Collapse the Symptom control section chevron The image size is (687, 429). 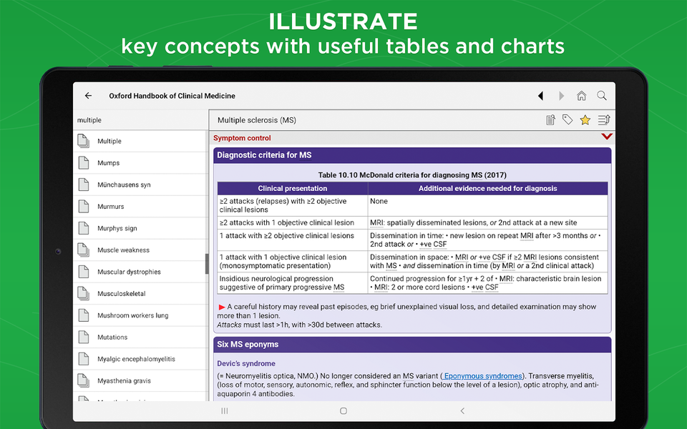tap(607, 137)
